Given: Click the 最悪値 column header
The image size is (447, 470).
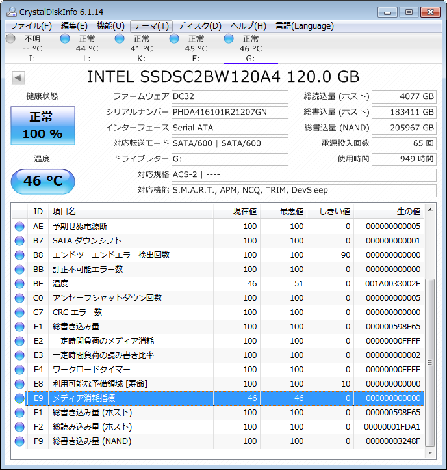Looking at the screenshot, I should click(284, 212).
